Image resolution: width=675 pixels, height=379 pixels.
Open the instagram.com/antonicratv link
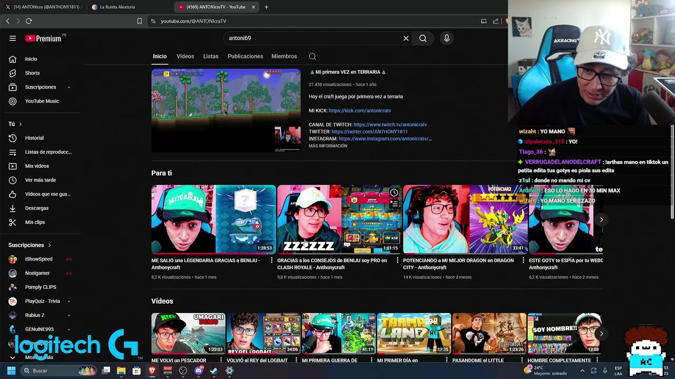pyautogui.click(x=385, y=138)
